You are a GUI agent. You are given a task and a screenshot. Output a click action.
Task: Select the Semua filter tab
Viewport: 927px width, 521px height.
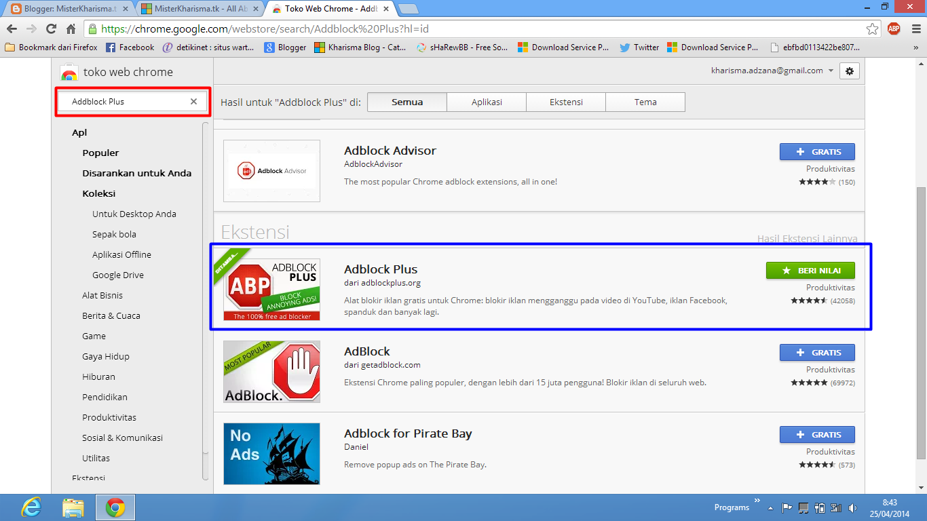[407, 102]
